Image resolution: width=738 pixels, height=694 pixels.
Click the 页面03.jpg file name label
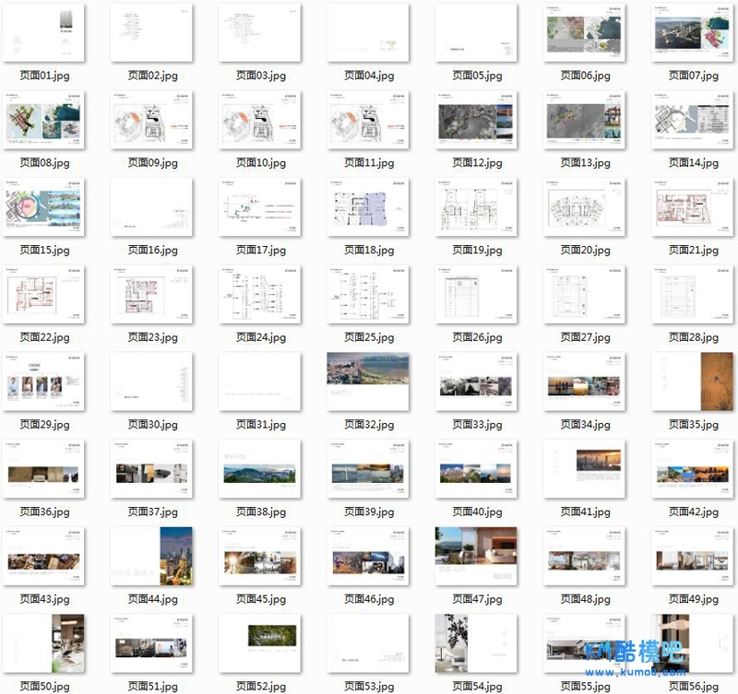coord(260,76)
